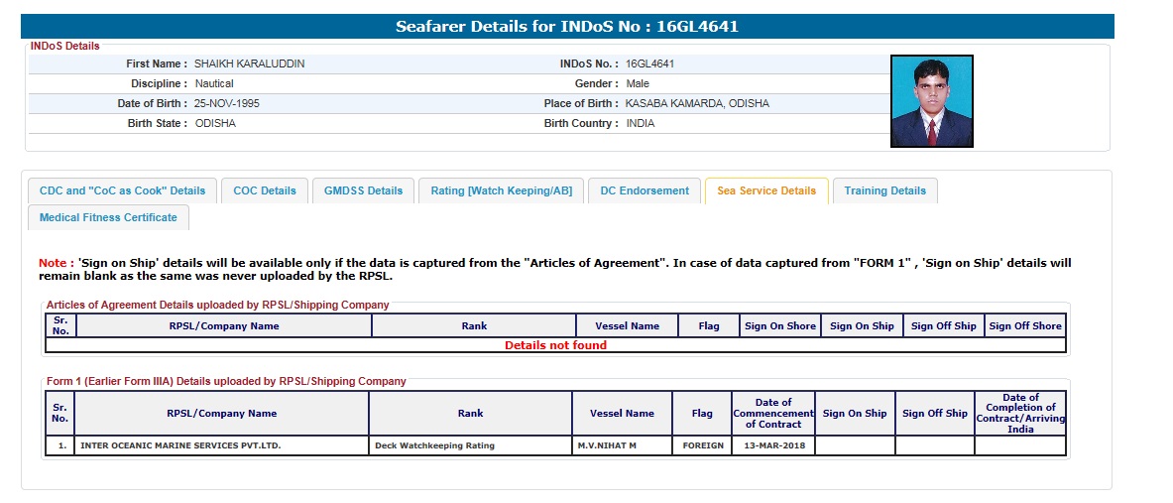The width and height of the screenshot is (1173, 503).
Task: Click the 13-MAR-2018 commencement date cell
Action: 772,446
